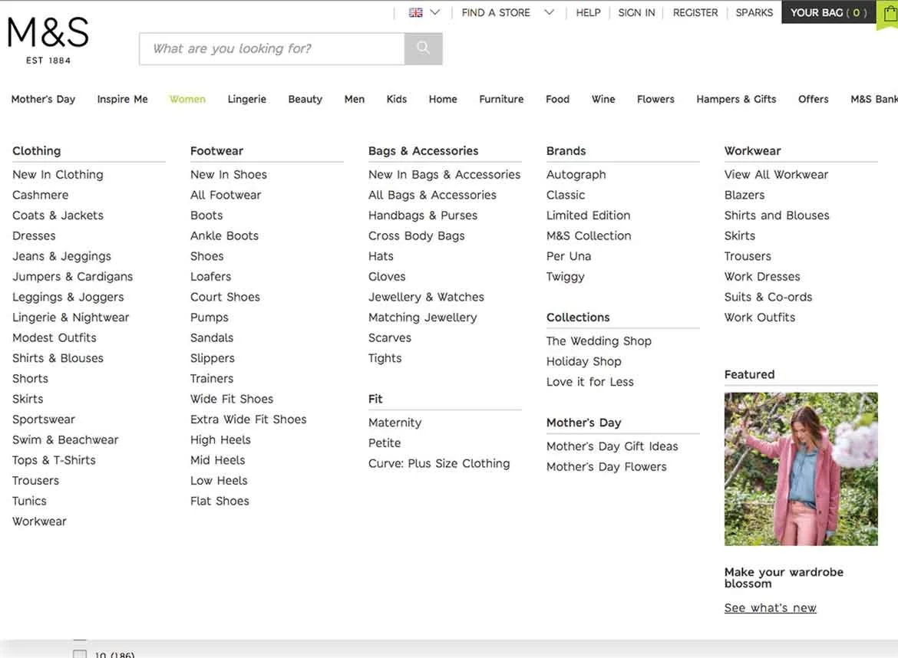This screenshot has width=898, height=658.
Task: Open the Holiday Shop collection
Action: coord(583,362)
